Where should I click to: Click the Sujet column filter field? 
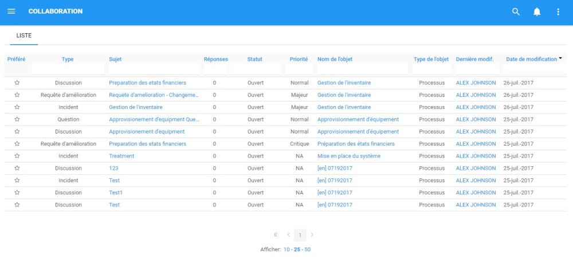[154, 69]
